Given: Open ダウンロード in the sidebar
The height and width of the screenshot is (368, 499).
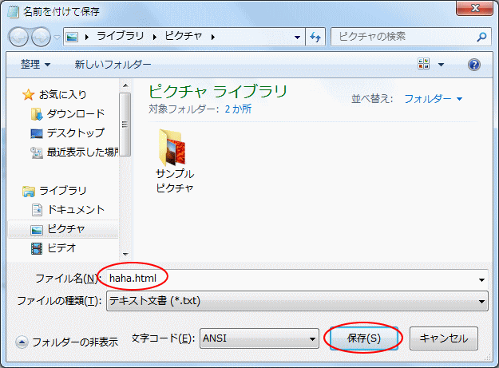Looking at the screenshot, I should [76, 113].
